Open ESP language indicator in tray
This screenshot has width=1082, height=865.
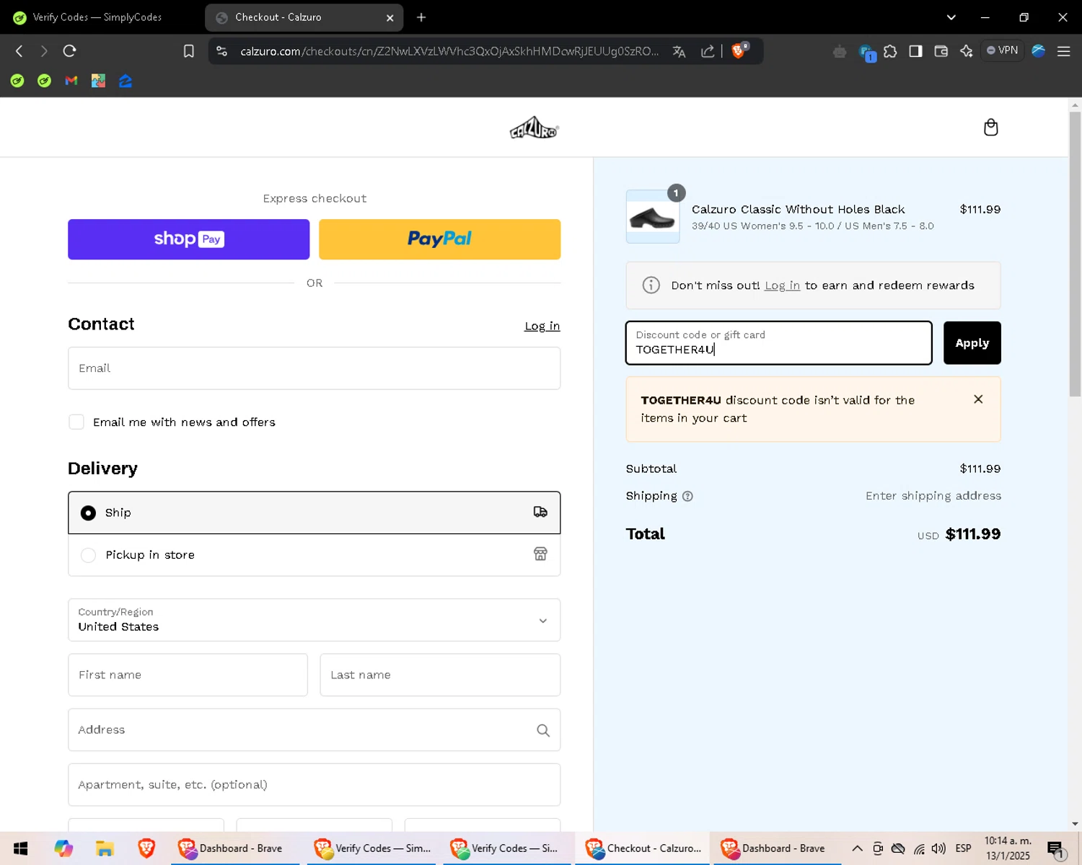963,848
